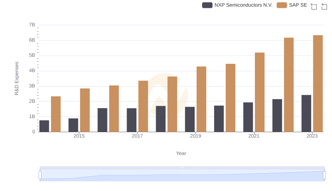Click the 7B y-axis label
332x191 pixels.
(x=32, y=25)
